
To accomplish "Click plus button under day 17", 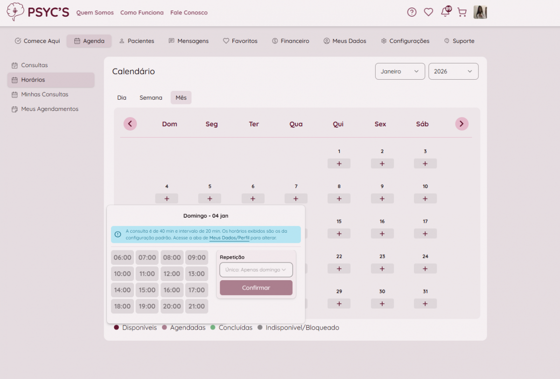I will point(425,234).
